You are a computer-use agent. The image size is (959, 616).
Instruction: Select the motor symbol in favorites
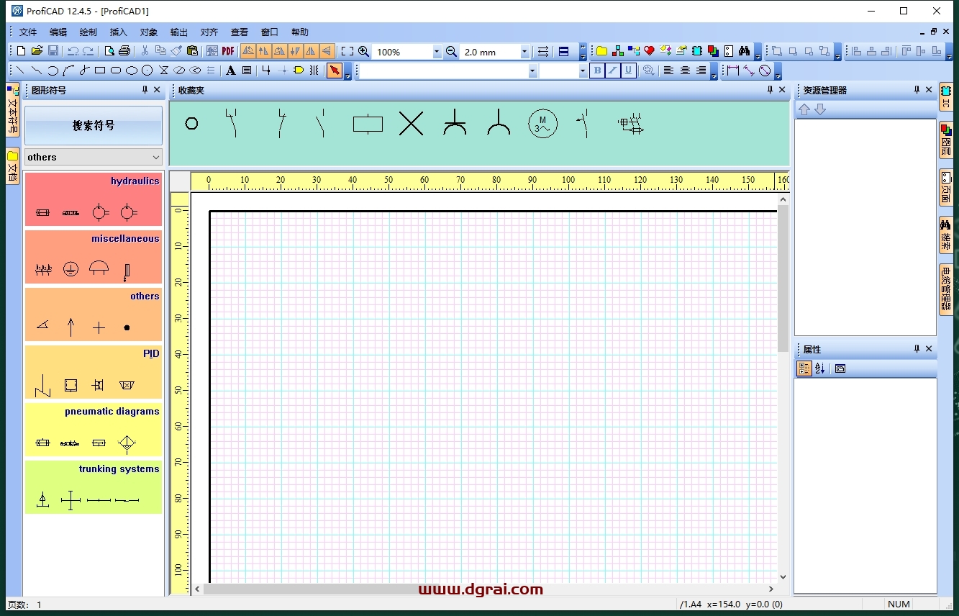(x=542, y=124)
